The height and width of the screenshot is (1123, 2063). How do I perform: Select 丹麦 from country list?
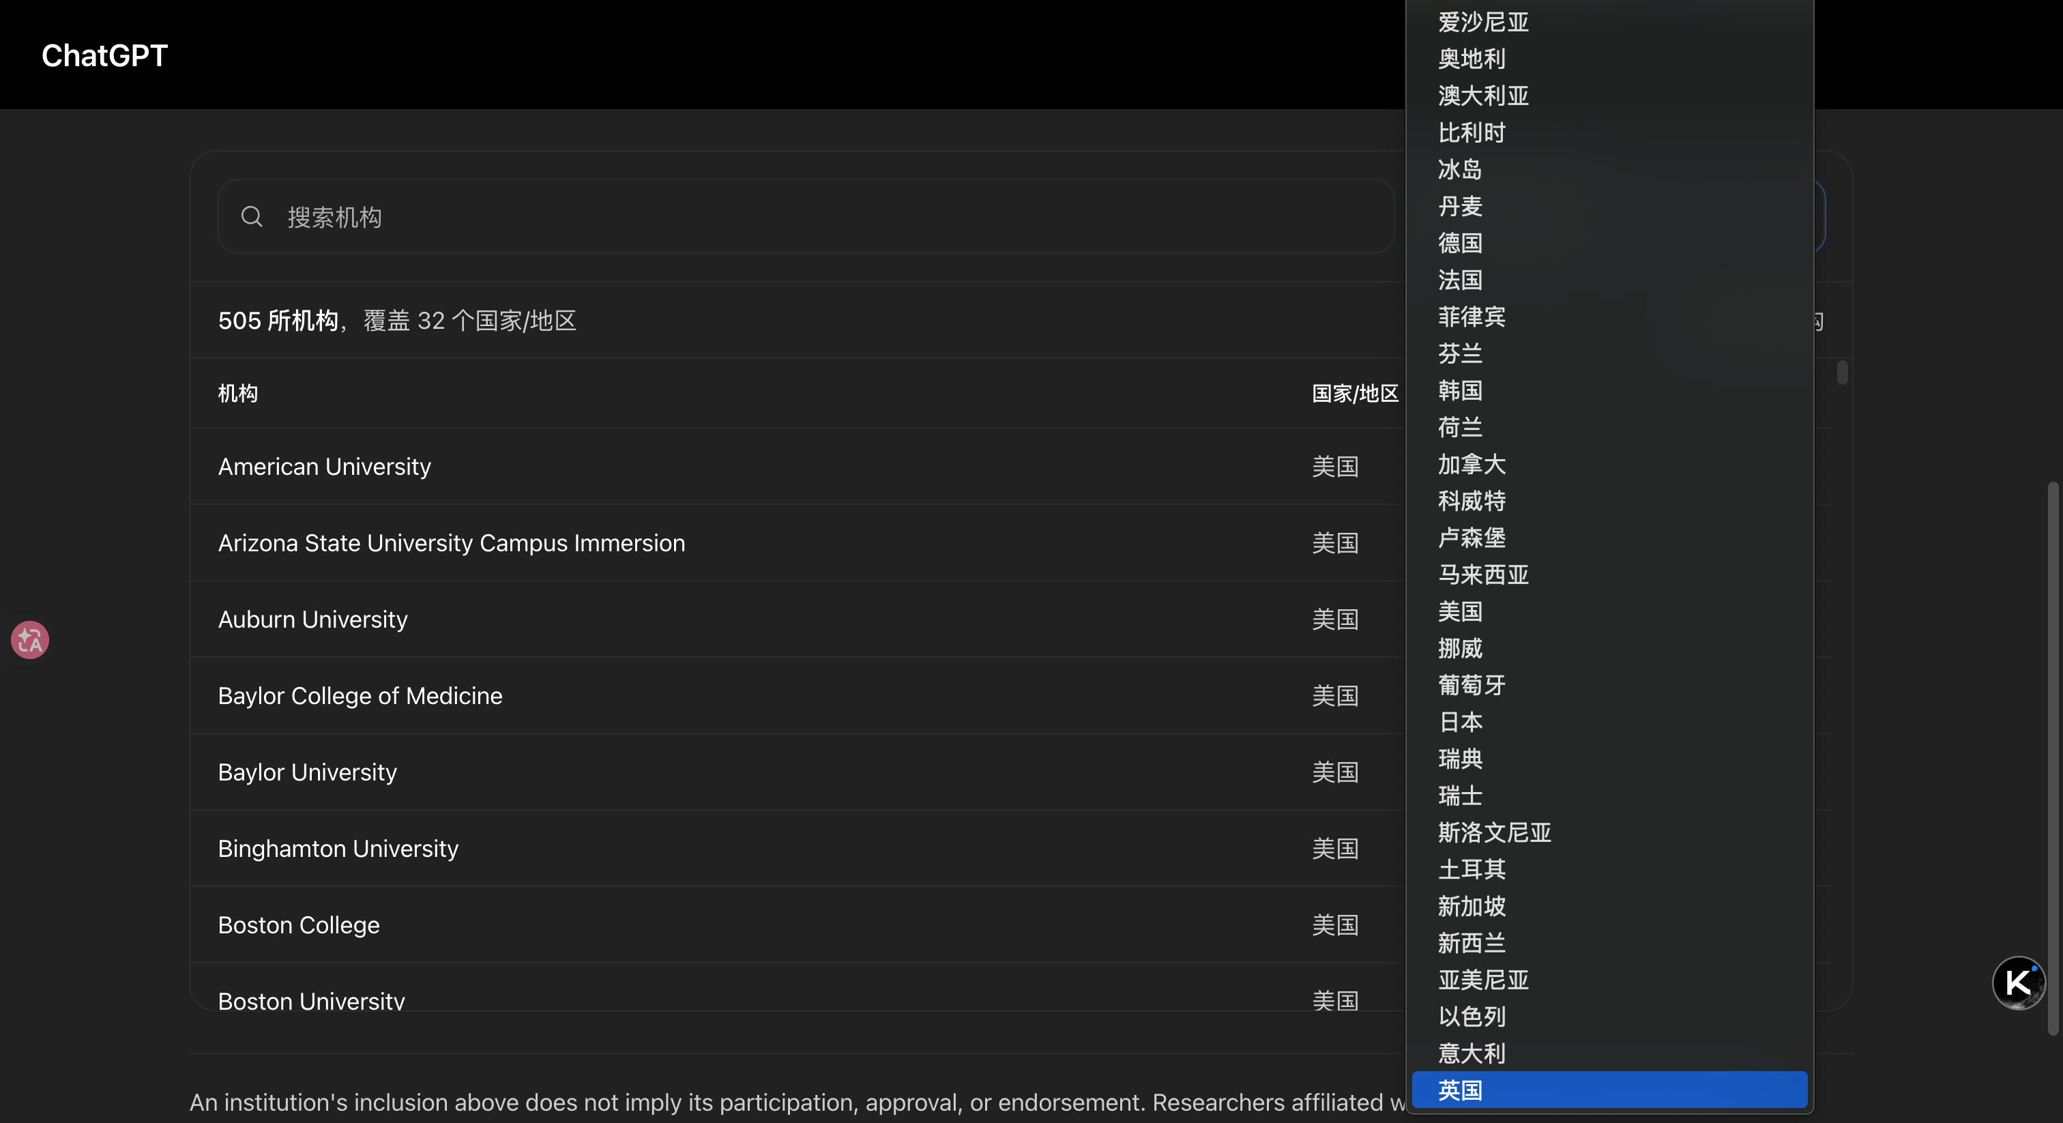coord(1610,206)
